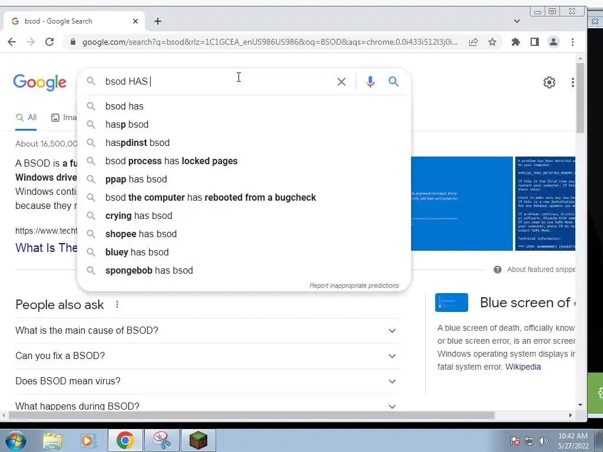Select suggestion "bsod has"
This screenshot has height=452, width=603.
(x=244, y=106)
